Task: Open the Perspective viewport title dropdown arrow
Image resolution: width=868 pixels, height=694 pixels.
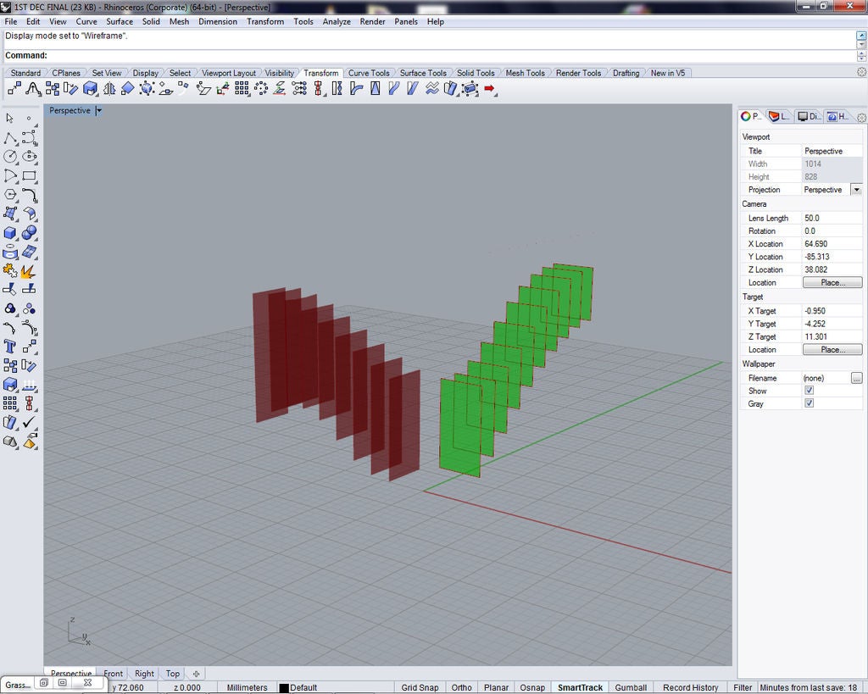Action: (98, 111)
